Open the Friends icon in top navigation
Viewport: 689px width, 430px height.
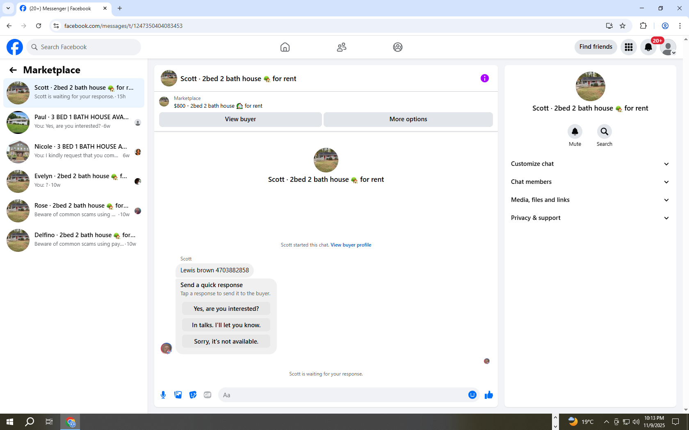click(x=342, y=47)
